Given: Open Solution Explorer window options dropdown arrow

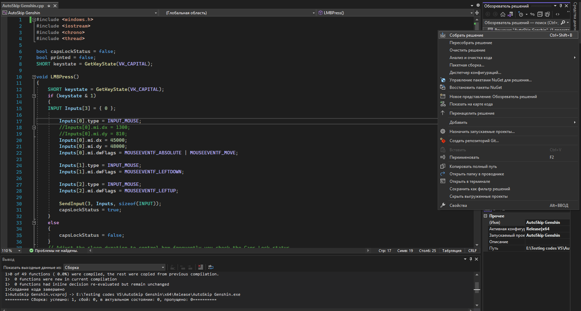Looking at the screenshot, I should tap(555, 6).
